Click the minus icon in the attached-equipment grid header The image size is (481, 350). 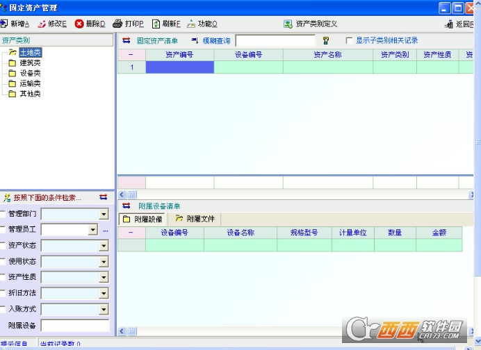[x=131, y=233]
